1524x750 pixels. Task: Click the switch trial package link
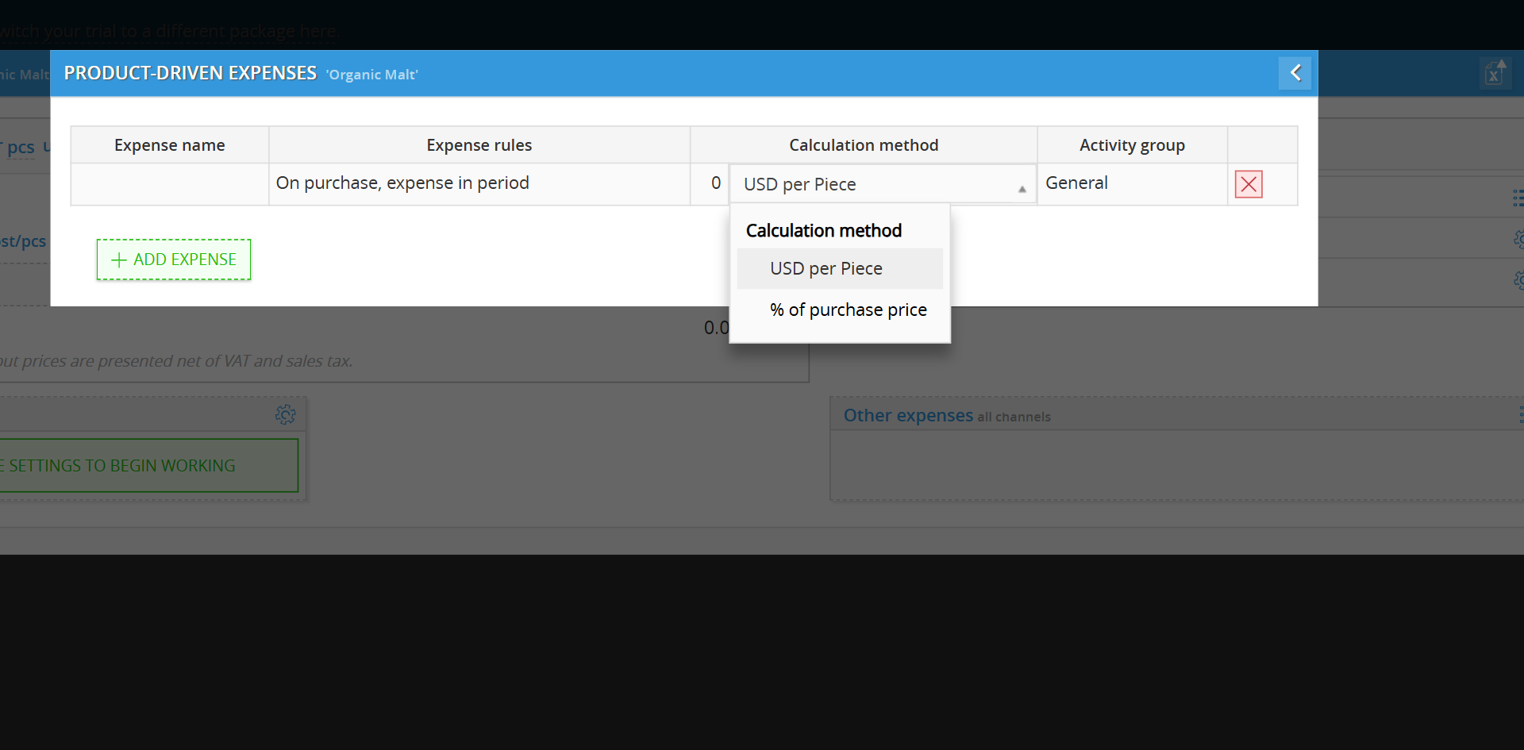point(169,32)
